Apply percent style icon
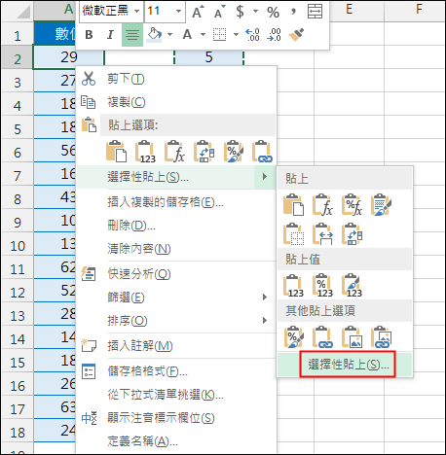Screen dimensions: 446x455 click(x=273, y=13)
